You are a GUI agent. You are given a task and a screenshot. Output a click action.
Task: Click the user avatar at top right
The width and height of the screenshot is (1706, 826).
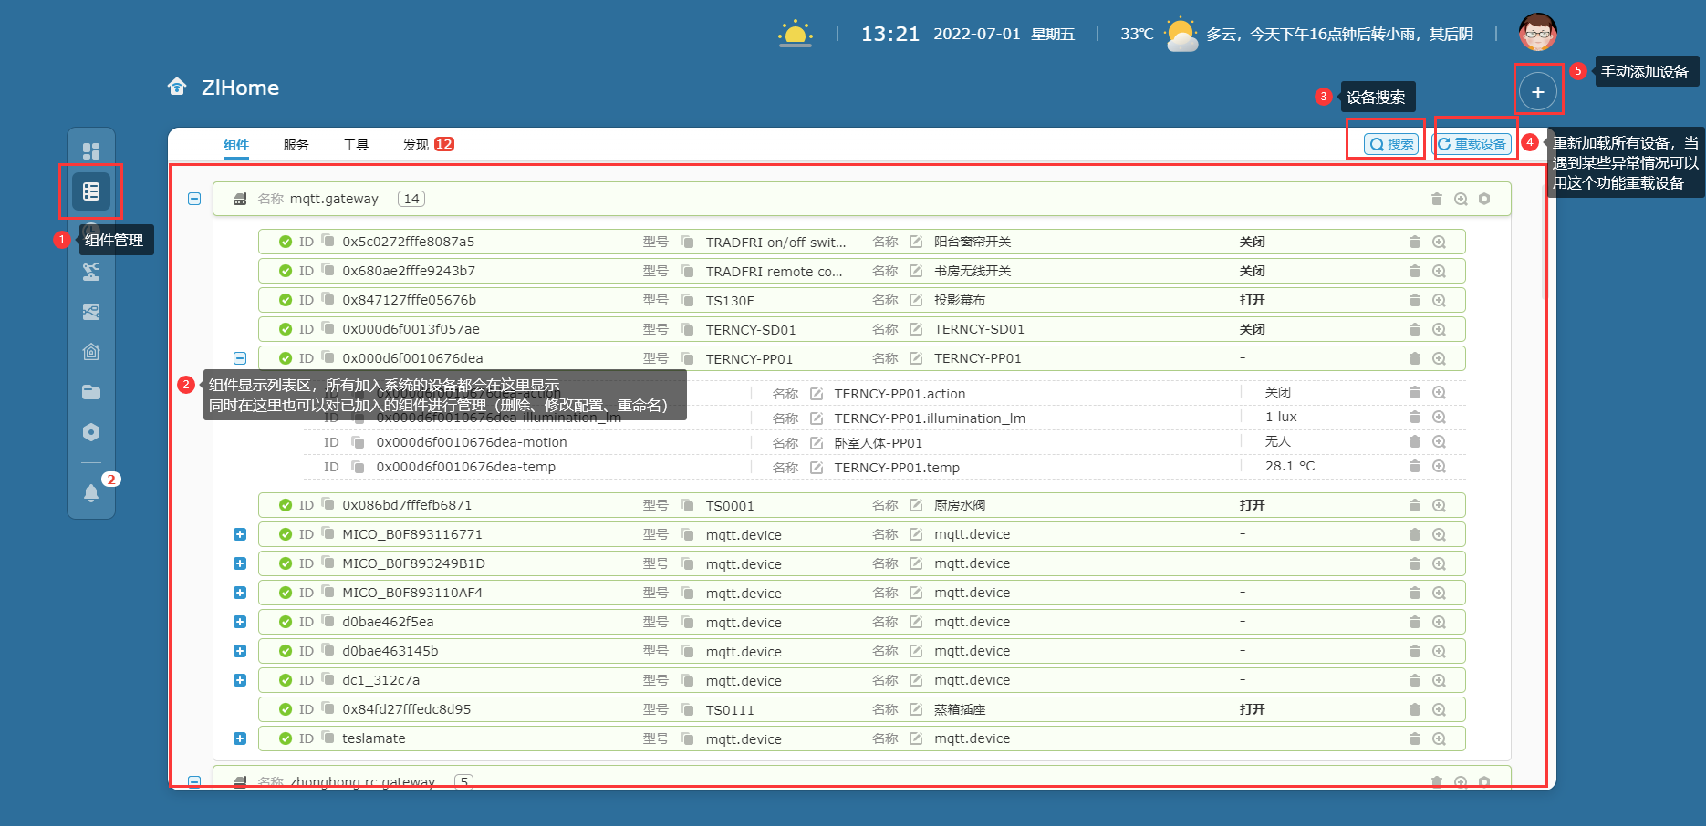[x=1538, y=33]
